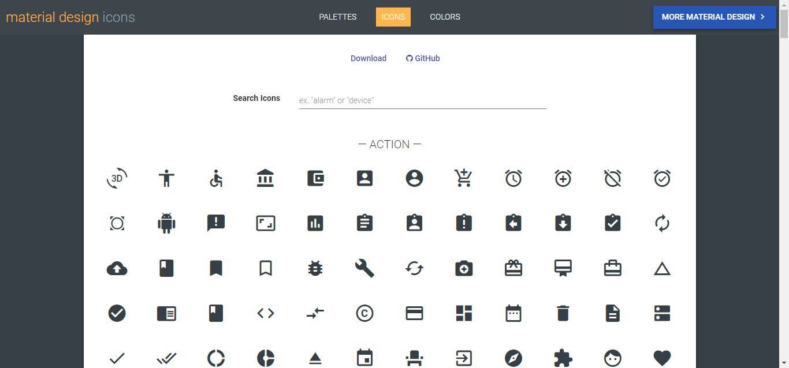Viewport: 789px width, 368px height.
Task: Open the Icons tab
Action: 393,17
